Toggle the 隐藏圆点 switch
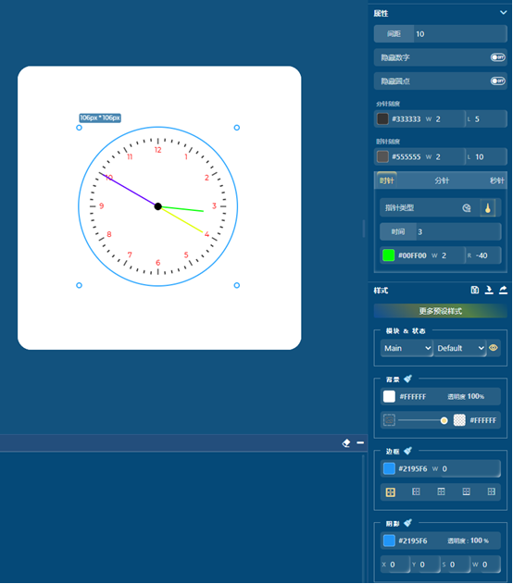 pyautogui.click(x=498, y=81)
